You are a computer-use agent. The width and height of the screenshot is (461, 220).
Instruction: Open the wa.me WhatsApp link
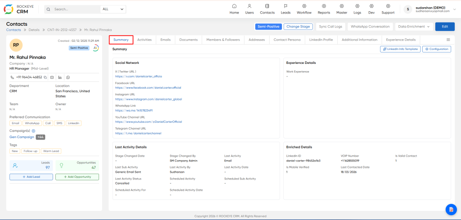[134, 110]
